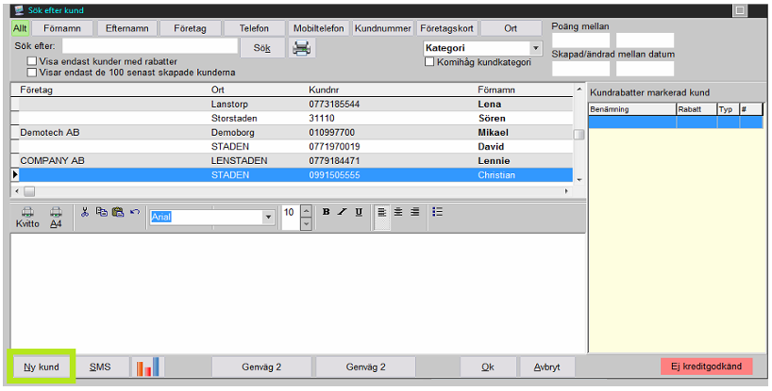Expand the Arial font dropdown
Viewport: 772px width, 391px height.
tap(269, 218)
